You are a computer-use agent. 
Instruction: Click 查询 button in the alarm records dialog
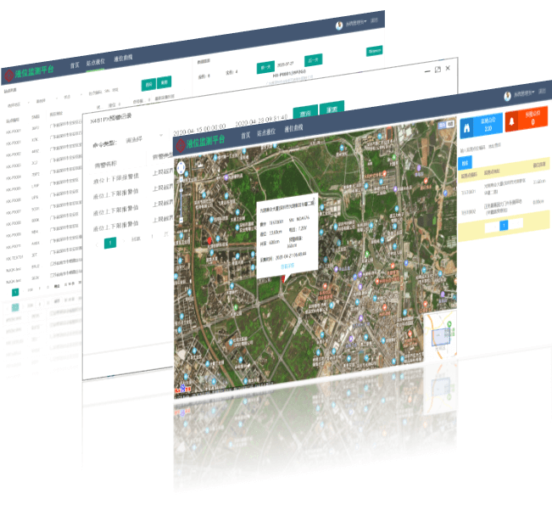[x=305, y=114]
